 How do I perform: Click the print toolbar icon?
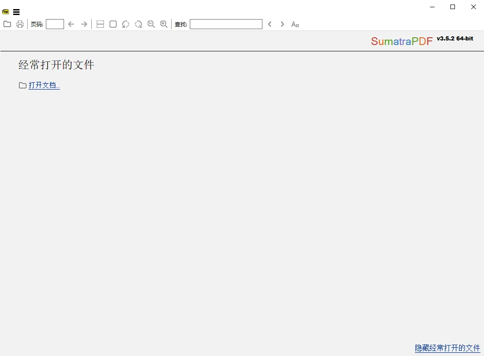point(20,24)
